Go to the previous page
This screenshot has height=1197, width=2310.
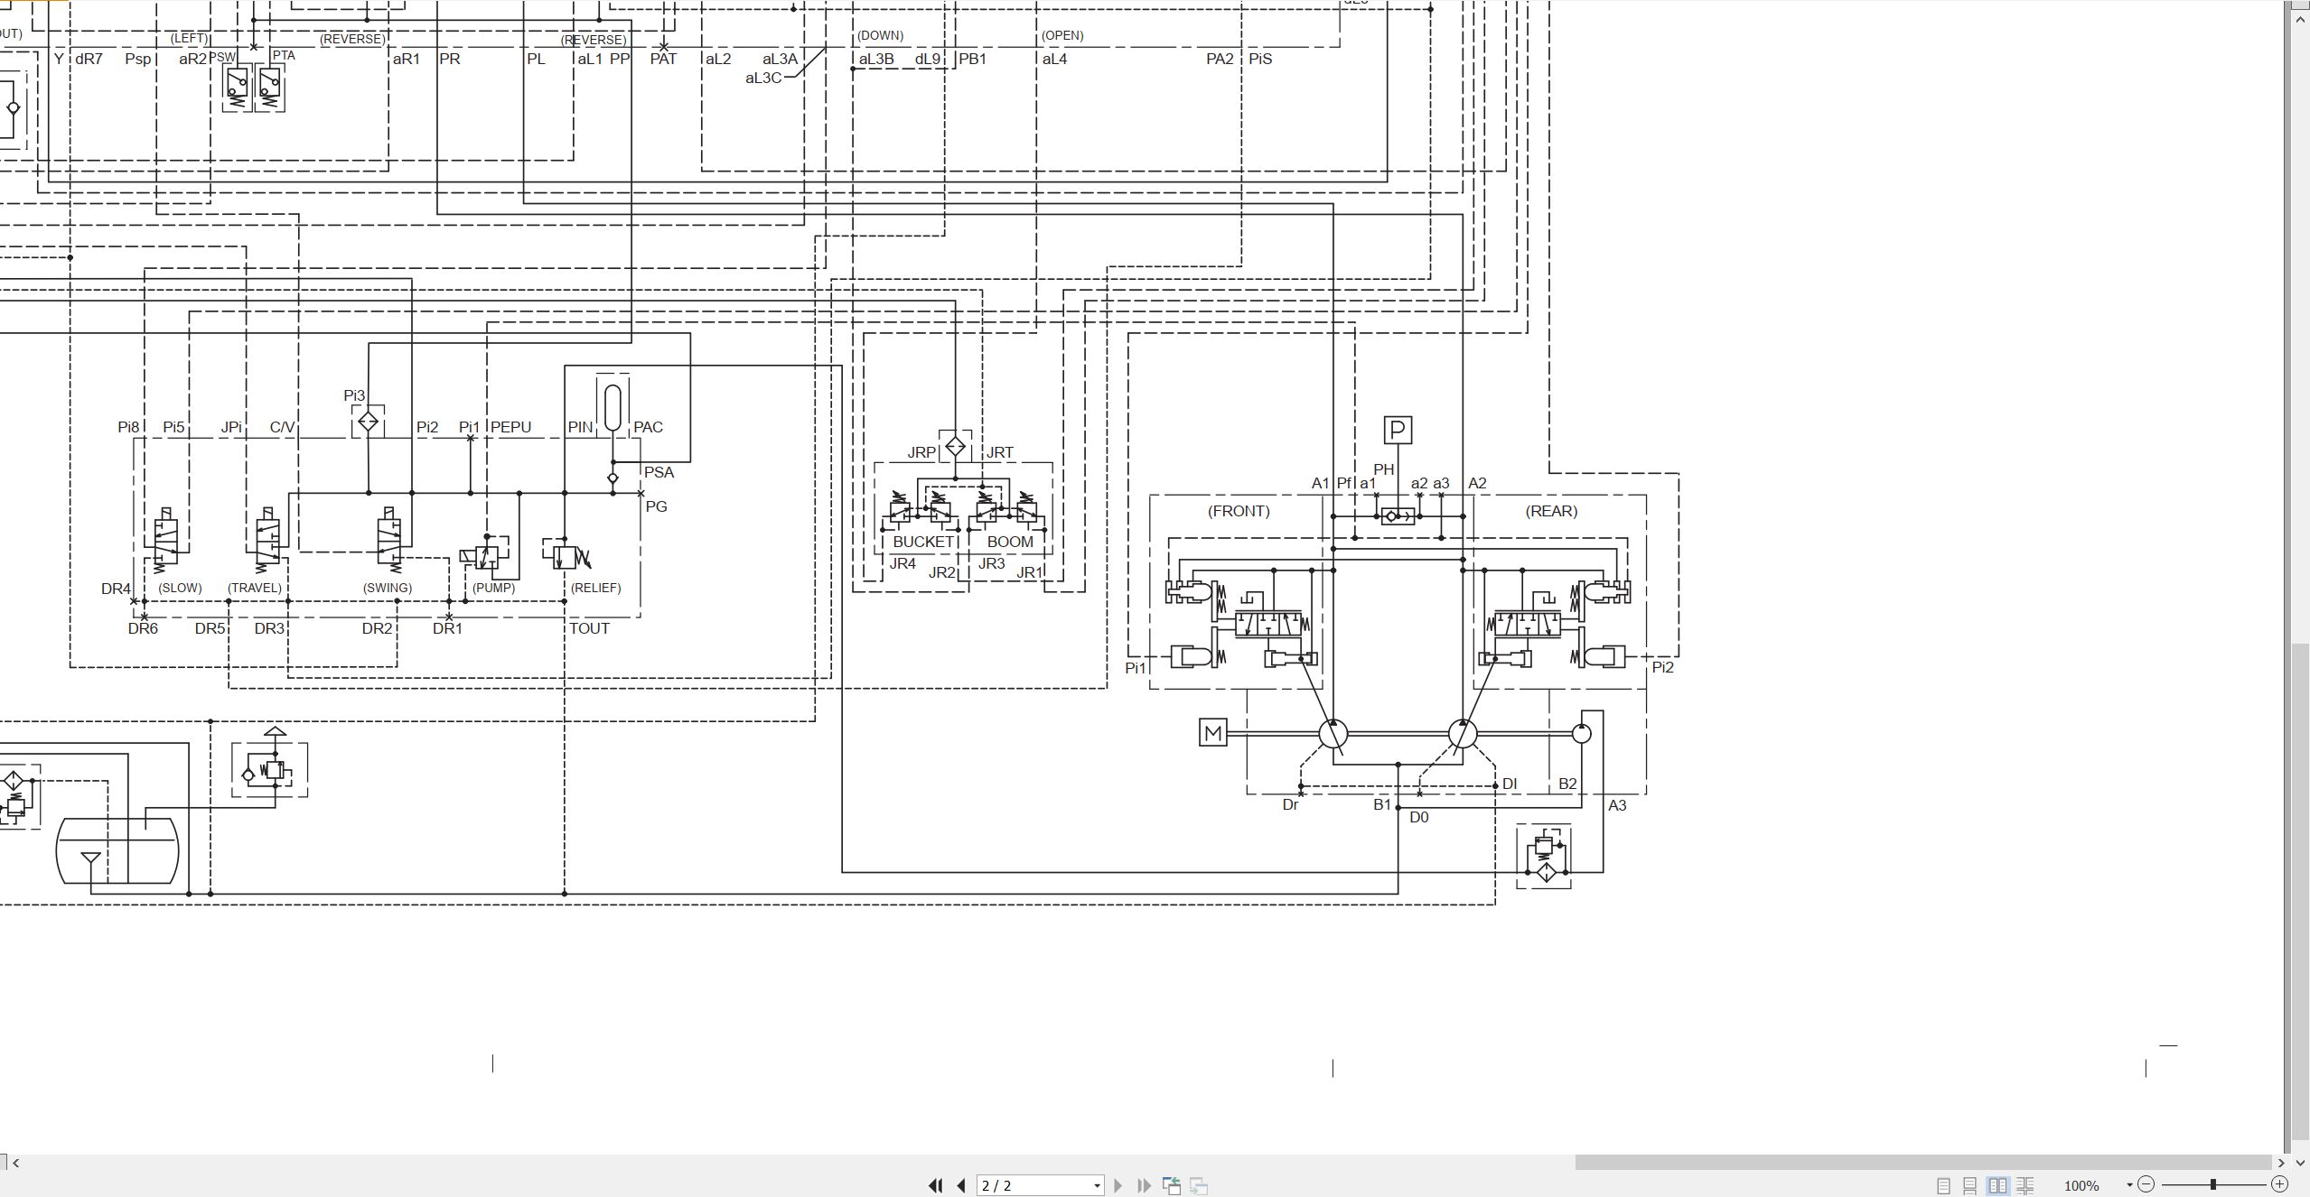[x=961, y=1185]
